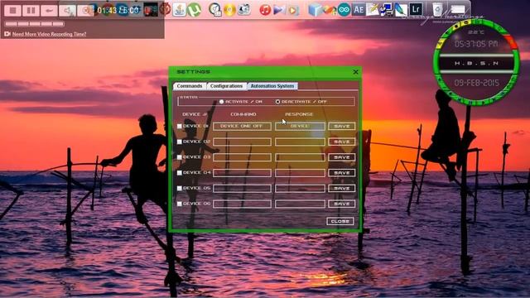Open the colorful paint-palette dock icon
Viewport: 530px width, 298px height.
330,10
